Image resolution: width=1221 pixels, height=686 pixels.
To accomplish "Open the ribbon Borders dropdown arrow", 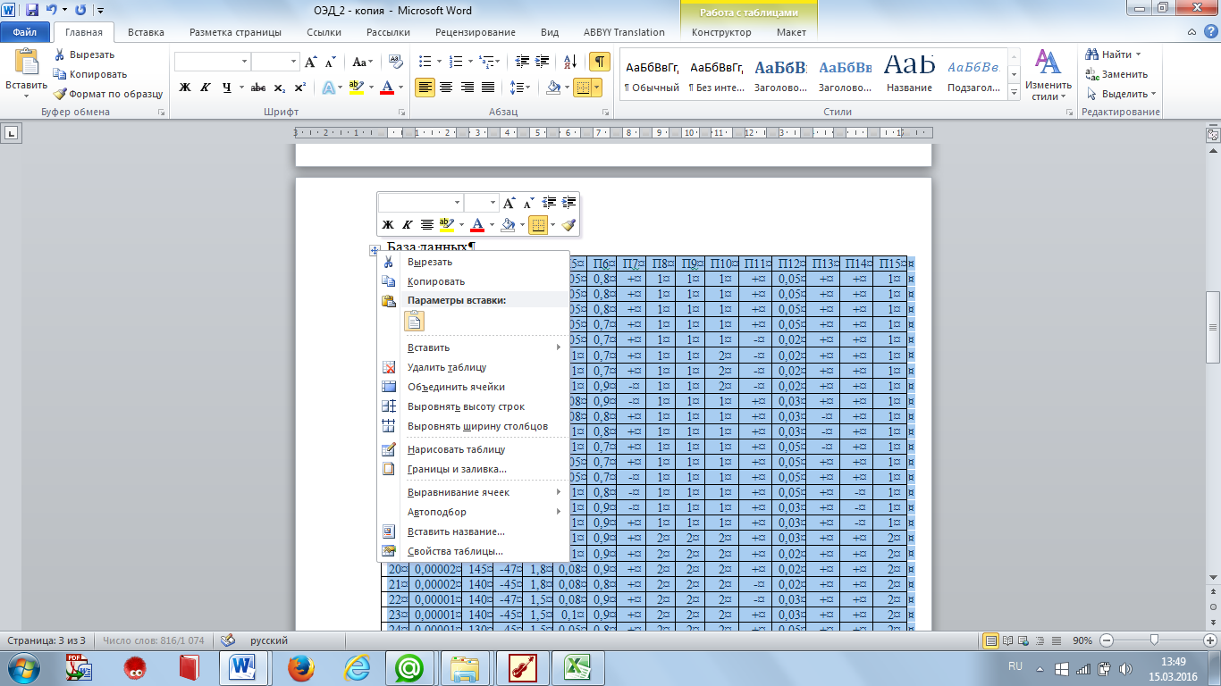I will click(x=596, y=88).
